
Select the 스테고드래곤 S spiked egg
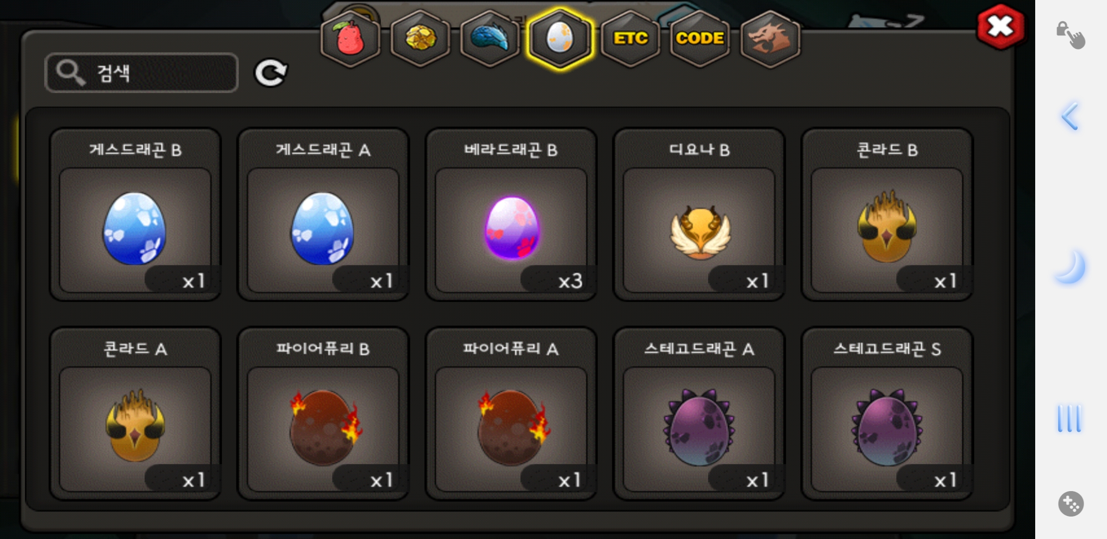(887, 414)
